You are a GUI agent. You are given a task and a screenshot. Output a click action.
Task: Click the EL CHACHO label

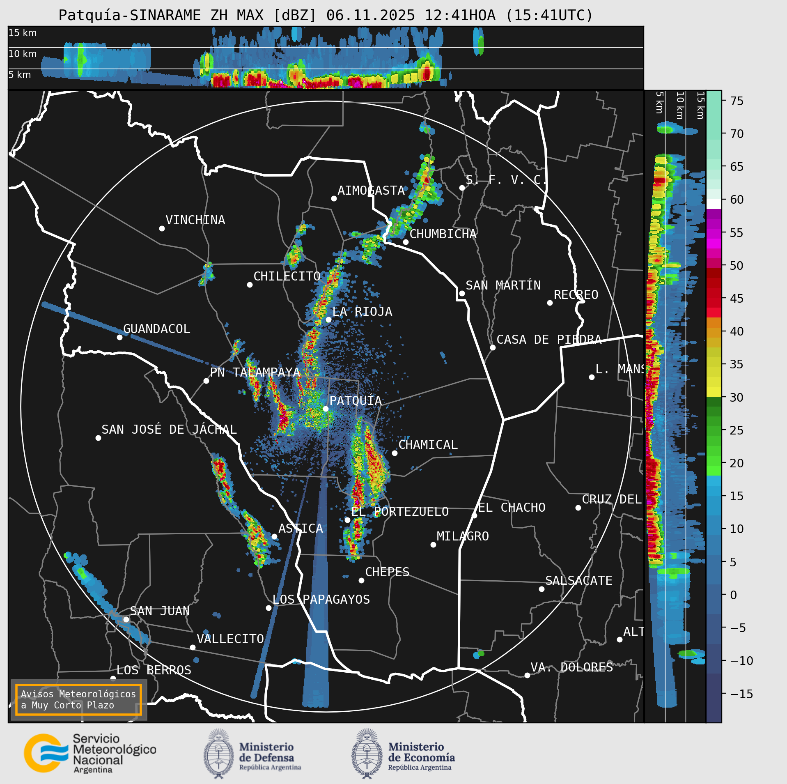click(x=512, y=508)
